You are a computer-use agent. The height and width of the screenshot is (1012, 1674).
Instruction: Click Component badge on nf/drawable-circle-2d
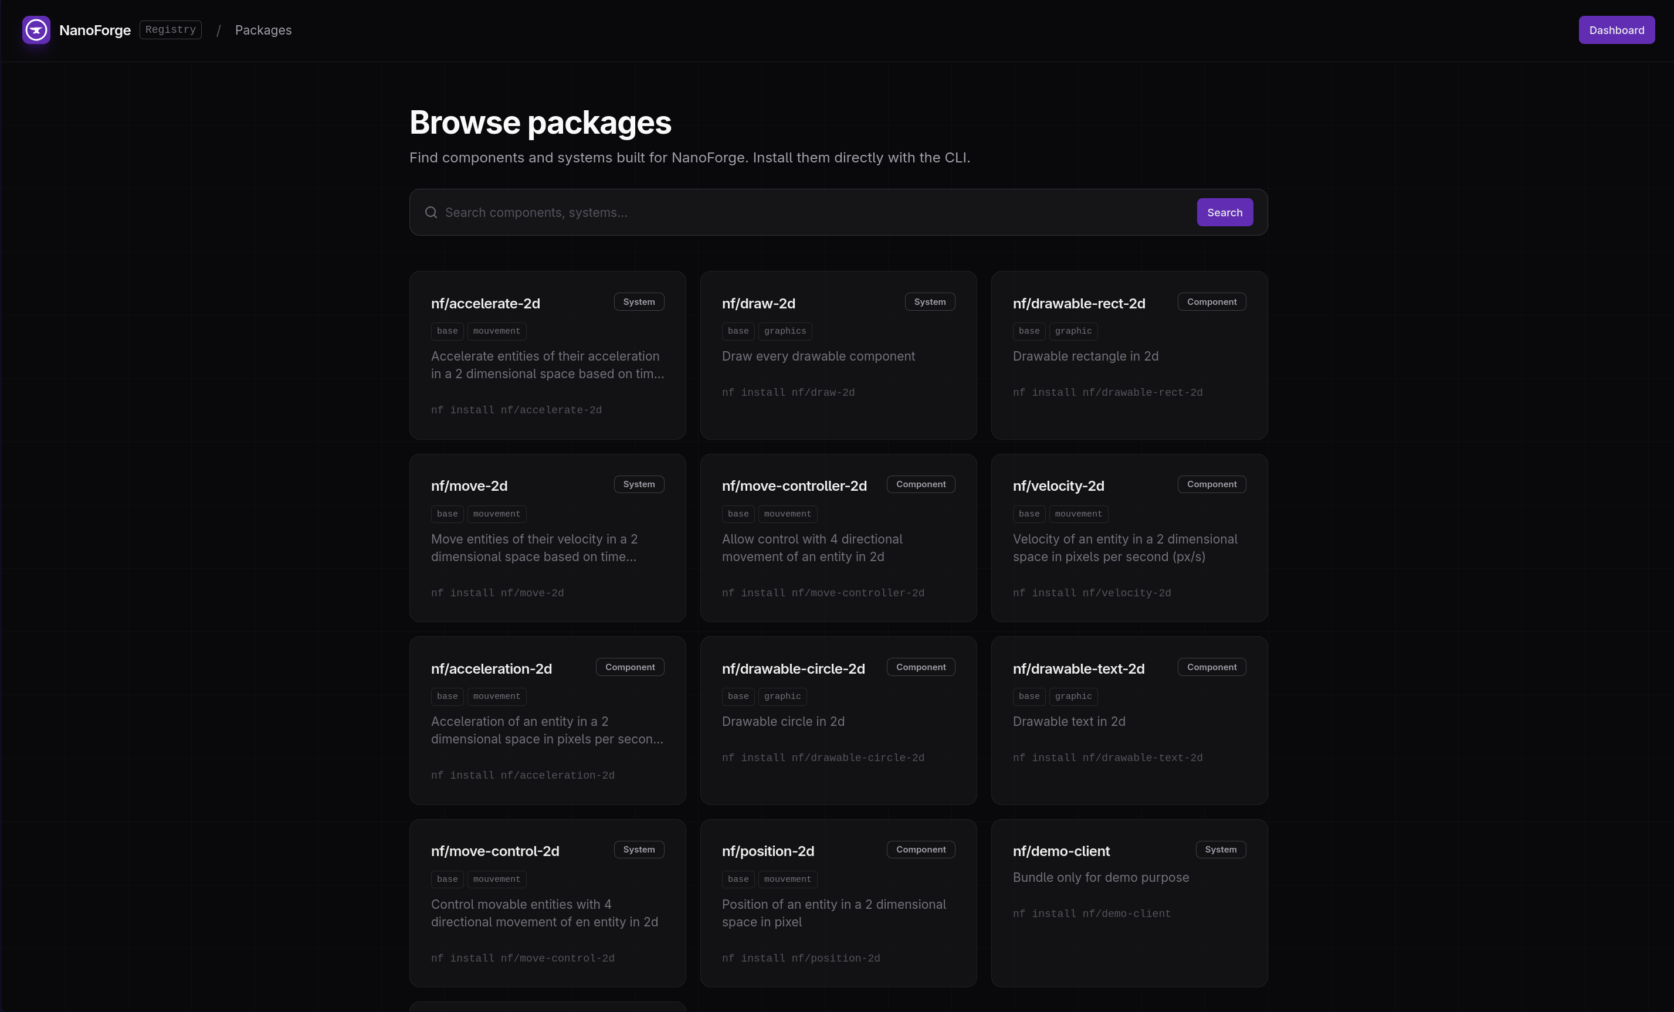[920, 667]
